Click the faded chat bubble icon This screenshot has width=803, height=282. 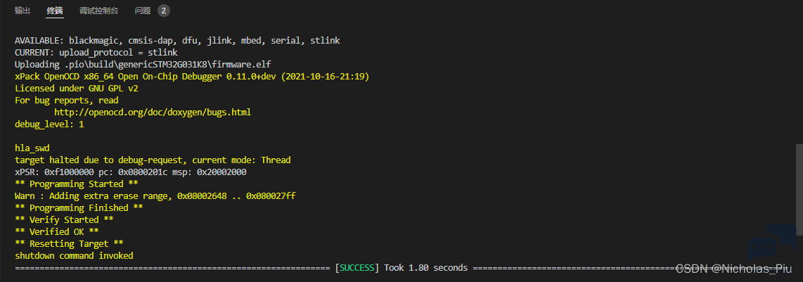click(x=772, y=243)
